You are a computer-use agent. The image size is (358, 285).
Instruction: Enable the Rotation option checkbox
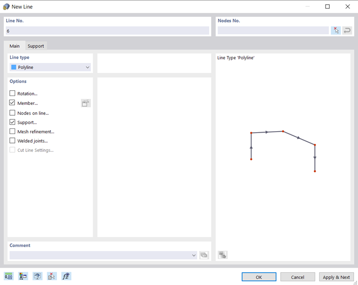[12, 93]
